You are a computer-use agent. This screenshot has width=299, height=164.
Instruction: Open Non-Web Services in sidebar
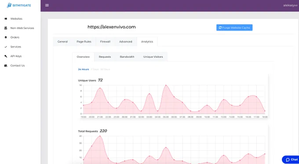[22, 28]
